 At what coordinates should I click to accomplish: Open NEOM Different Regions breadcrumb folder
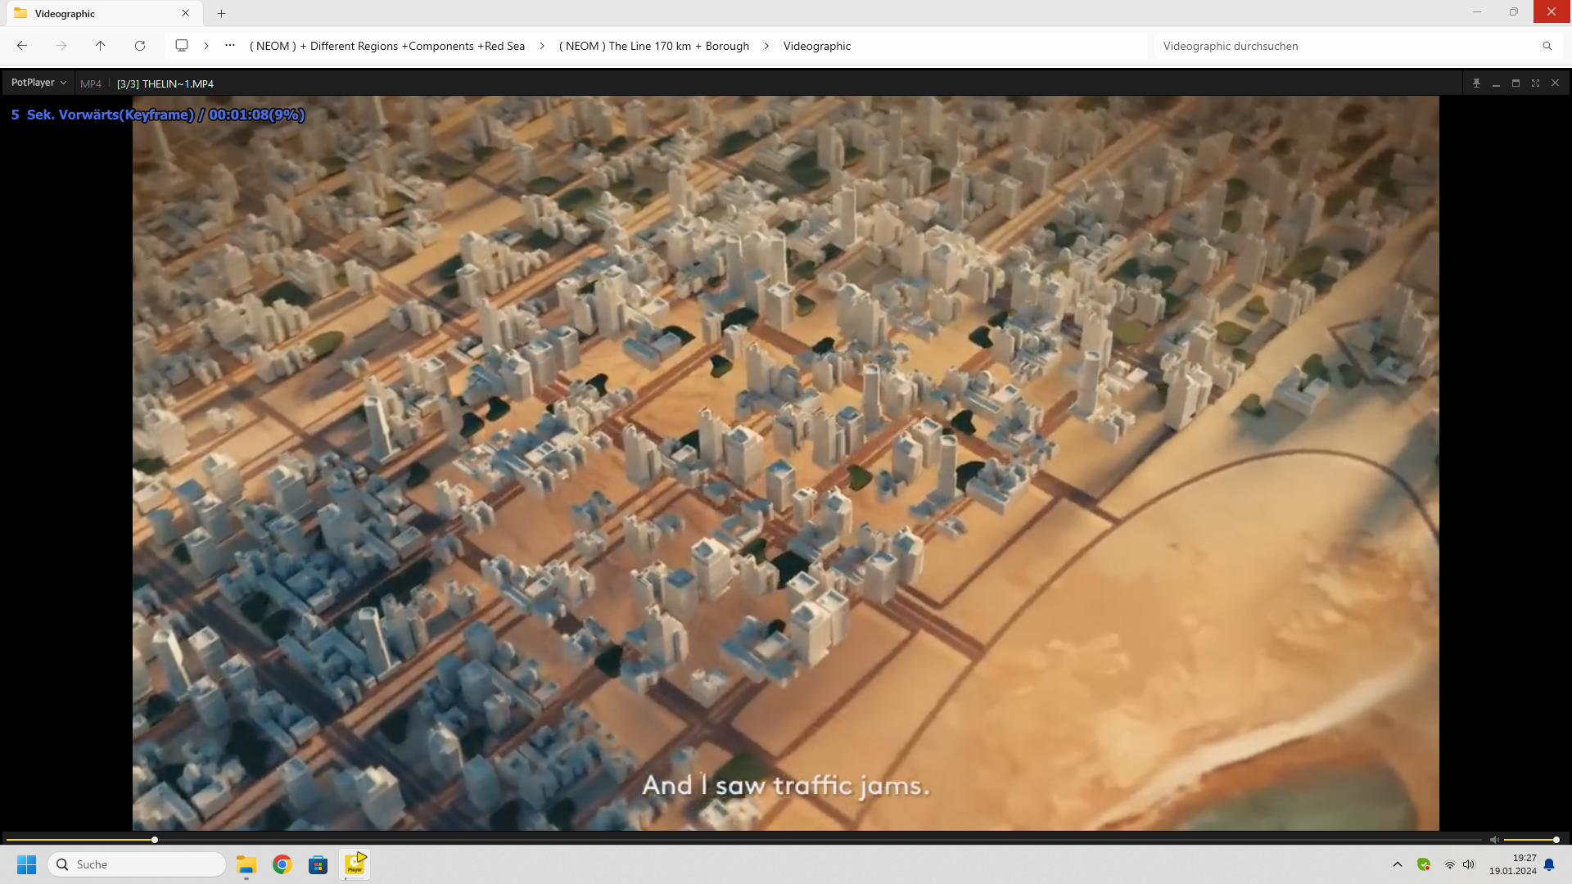387,46
